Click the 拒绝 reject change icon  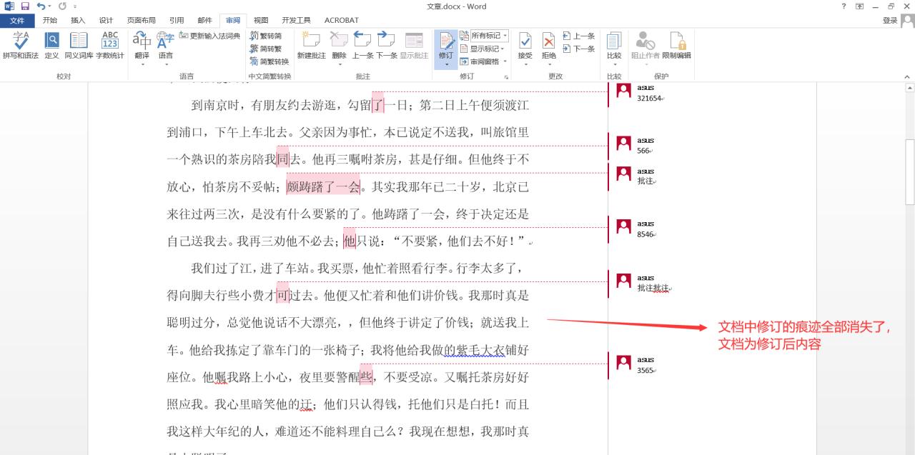coord(548,40)
